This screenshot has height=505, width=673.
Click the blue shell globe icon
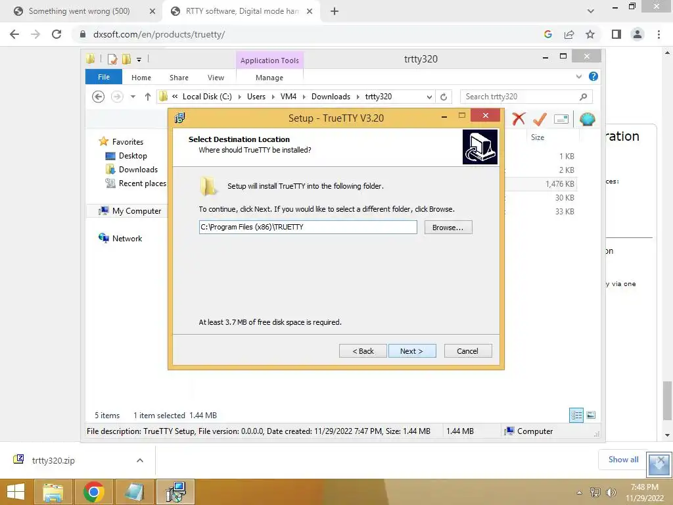click(587, 119)
